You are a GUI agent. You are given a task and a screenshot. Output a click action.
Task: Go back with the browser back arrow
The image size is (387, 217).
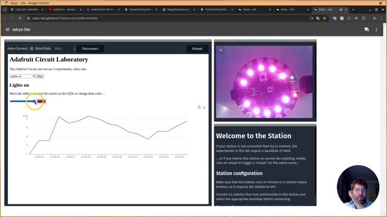point(5,18)
